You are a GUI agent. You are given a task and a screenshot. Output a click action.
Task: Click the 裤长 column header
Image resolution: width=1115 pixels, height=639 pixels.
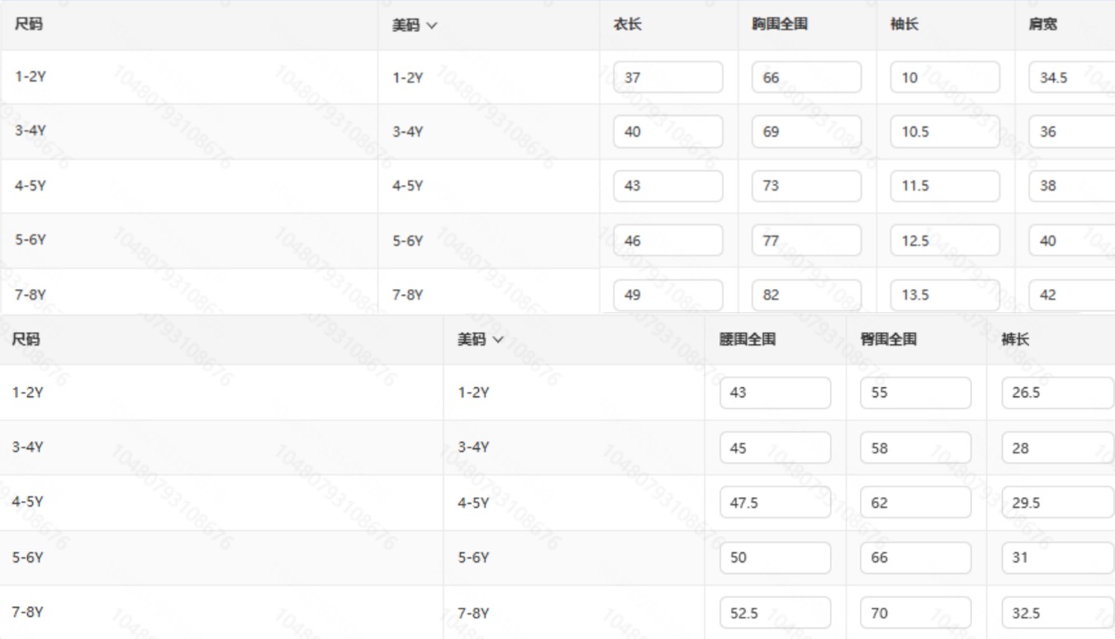click(1015, 339)
